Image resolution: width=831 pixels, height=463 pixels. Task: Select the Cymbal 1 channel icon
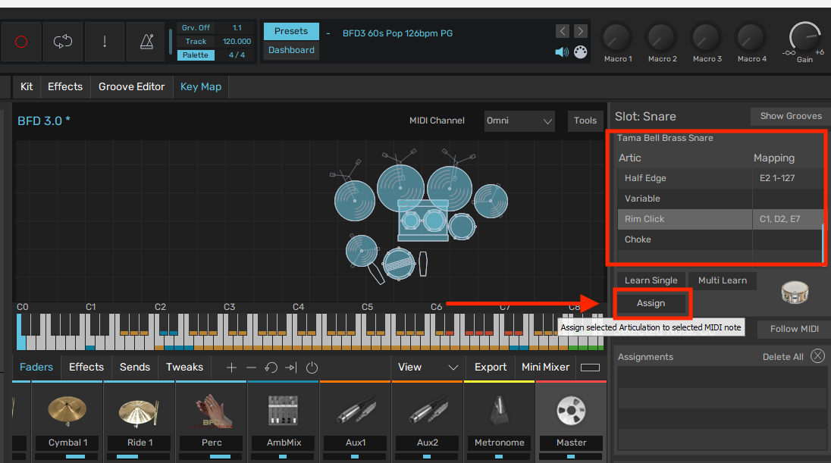coord(67,411)
